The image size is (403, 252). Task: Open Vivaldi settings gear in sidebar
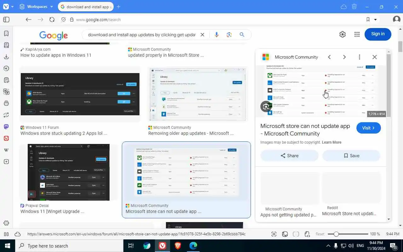point(6,223)
